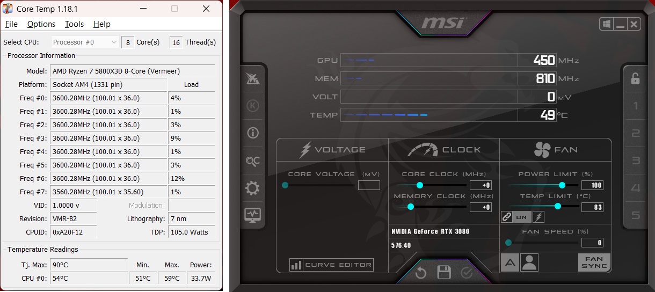This screenshot has width=655, height=292.
Task: Toggle temp limit priority lightning icon
Action: (538, 217)
